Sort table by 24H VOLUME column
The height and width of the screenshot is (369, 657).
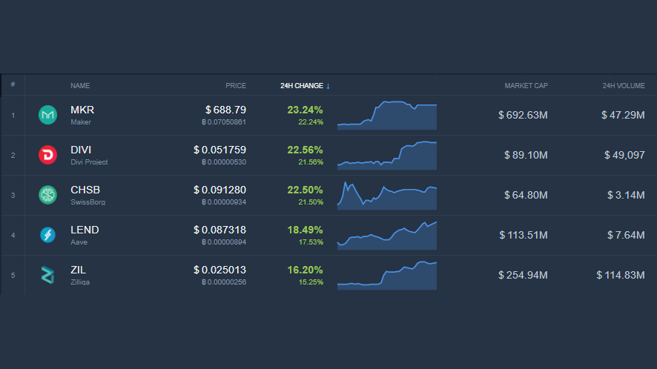click(x=624, y=85)
